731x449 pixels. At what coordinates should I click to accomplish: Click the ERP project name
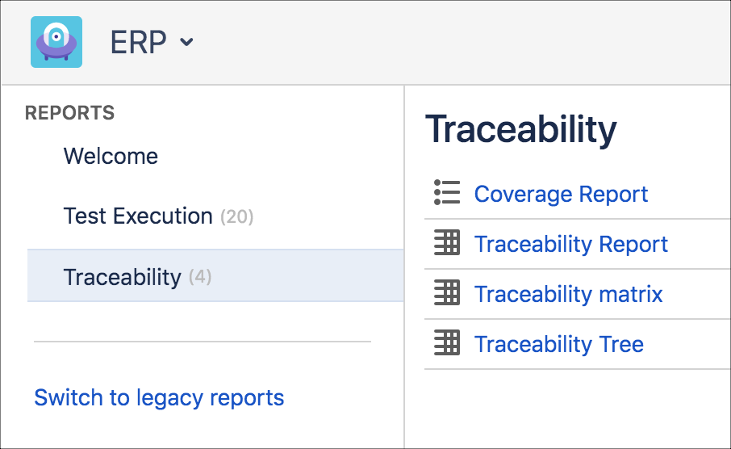tap(138, 42)
